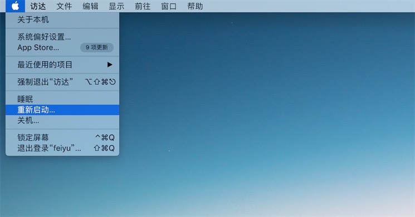
Task: Open the 前往 menu
Action: (x=143, y=6)
